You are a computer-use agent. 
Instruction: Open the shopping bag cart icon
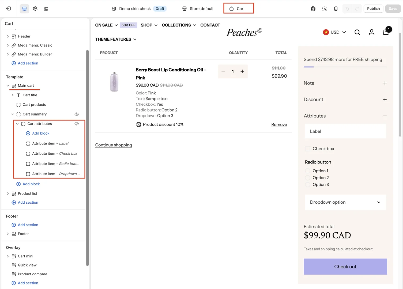[x=386, y=32]
